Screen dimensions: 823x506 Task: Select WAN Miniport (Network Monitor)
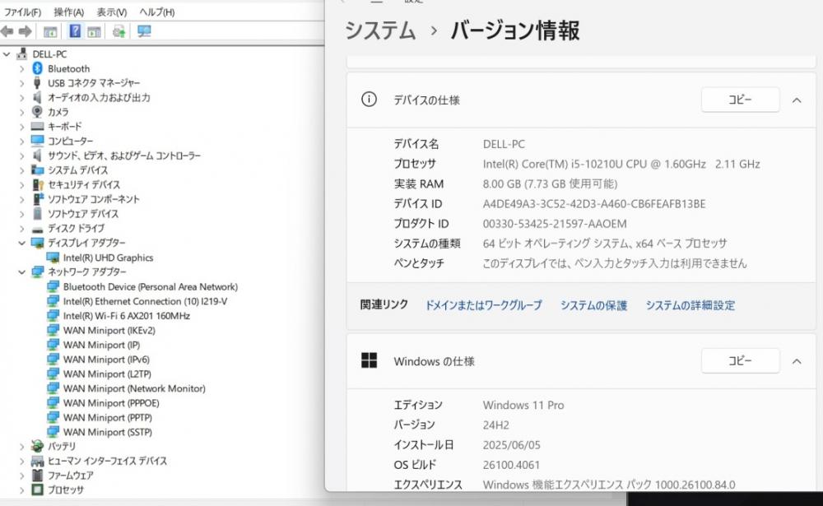point(134,389)
